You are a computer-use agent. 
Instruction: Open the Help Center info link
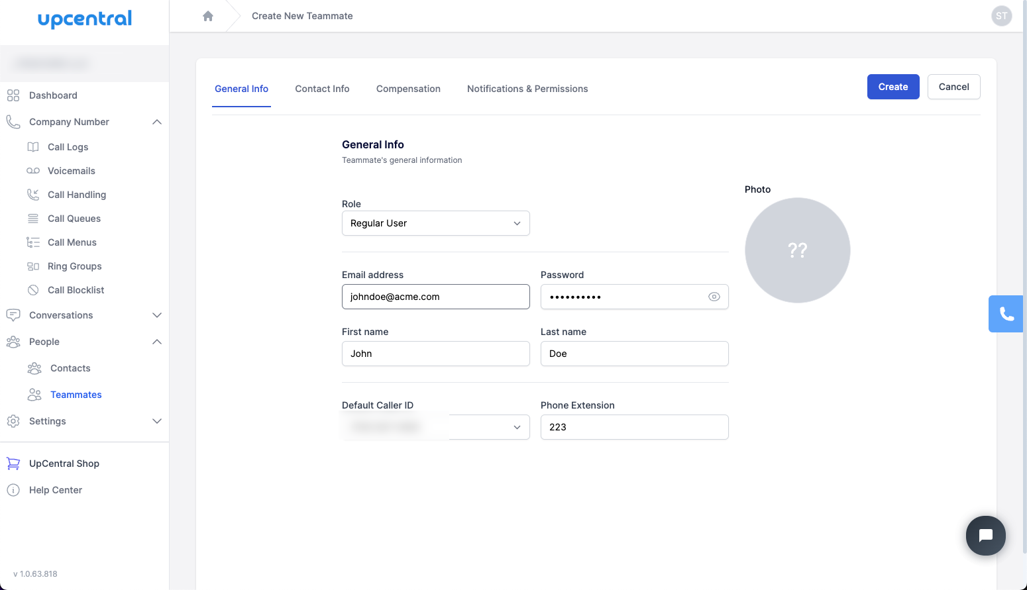coord(55,490)
